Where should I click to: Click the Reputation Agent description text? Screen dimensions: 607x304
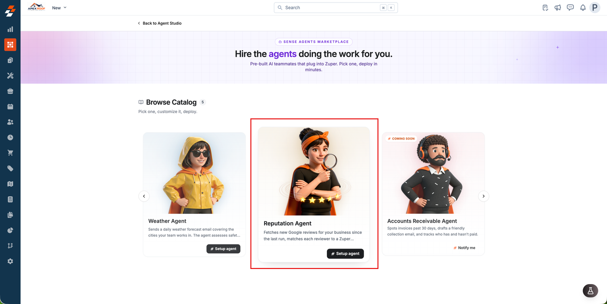click(x=313, y=236)
